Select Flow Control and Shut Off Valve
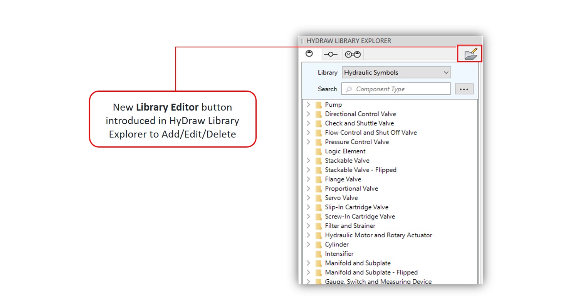This screenshot has height=304, width=578. point(371,133)
